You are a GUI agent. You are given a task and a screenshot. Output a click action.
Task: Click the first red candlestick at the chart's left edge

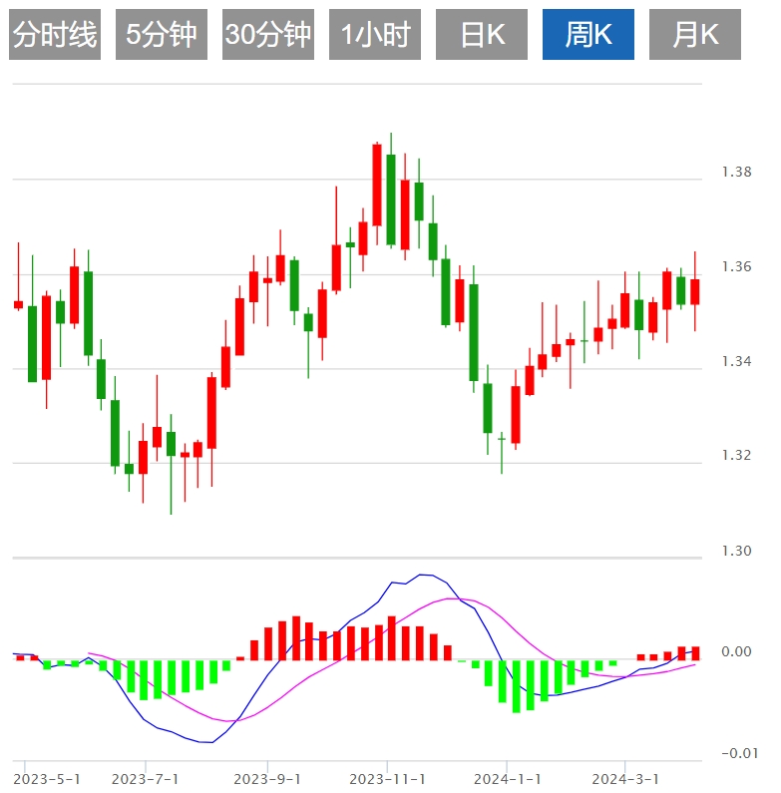click(x=18, y=304)
